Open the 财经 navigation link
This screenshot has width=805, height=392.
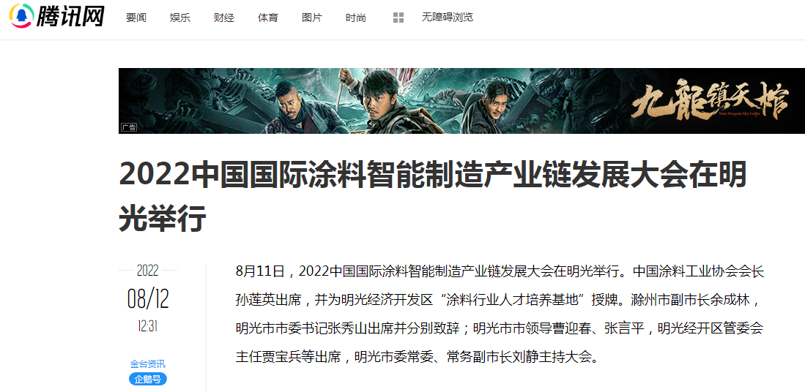point(224,18)
